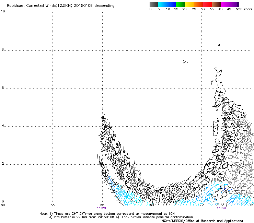
Task: Click the note line 'Data buffer is 22 hrs'
Action: [x=70, y=217]
